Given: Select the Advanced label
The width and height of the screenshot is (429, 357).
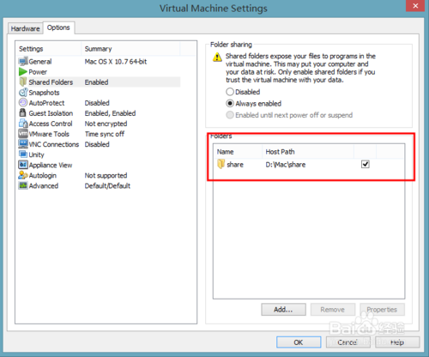Looking at the screenshot, I should tap(44, 185).
